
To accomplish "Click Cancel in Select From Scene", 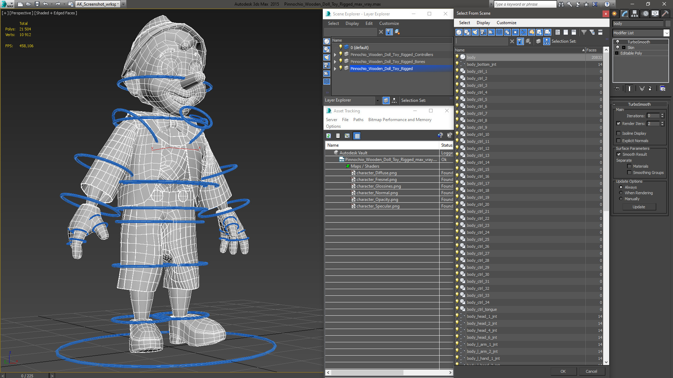I will point(591,371).
